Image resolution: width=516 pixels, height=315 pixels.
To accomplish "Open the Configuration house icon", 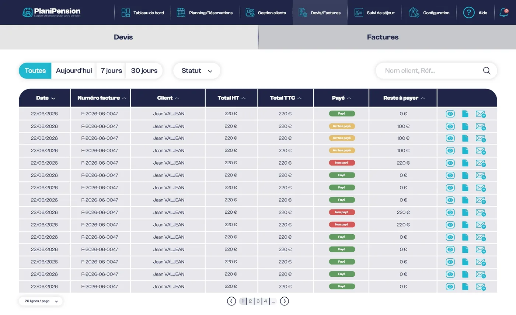I will tap(414, 13).
